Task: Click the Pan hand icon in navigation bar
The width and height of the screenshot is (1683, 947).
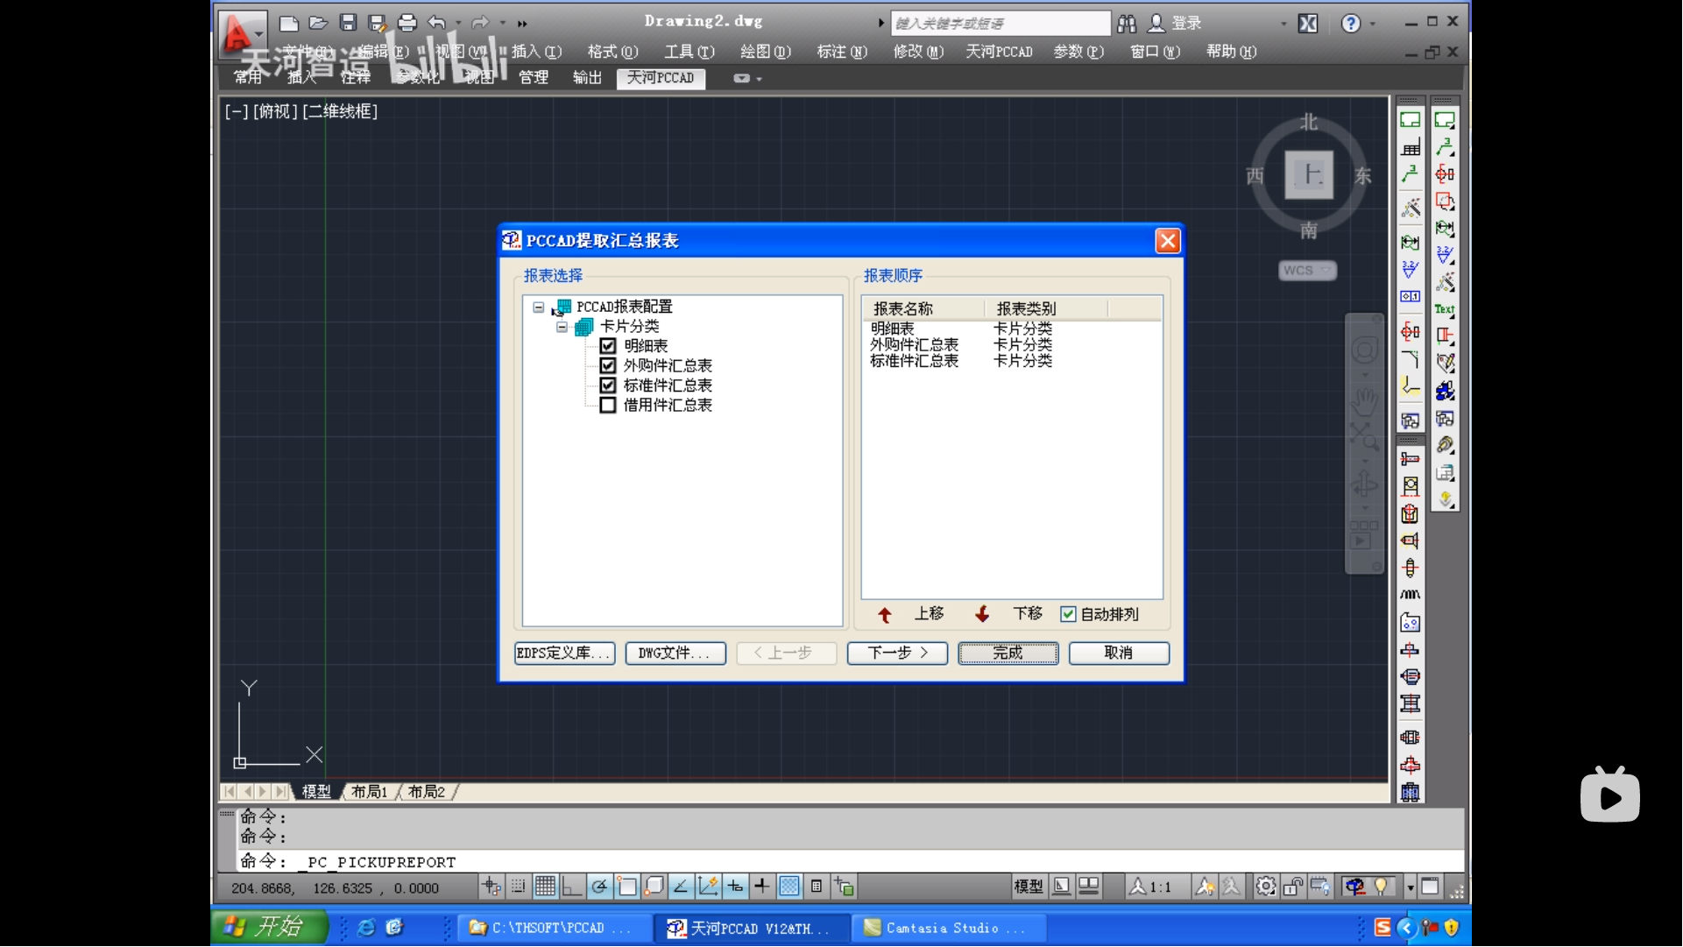Action: coord(1364,402)
